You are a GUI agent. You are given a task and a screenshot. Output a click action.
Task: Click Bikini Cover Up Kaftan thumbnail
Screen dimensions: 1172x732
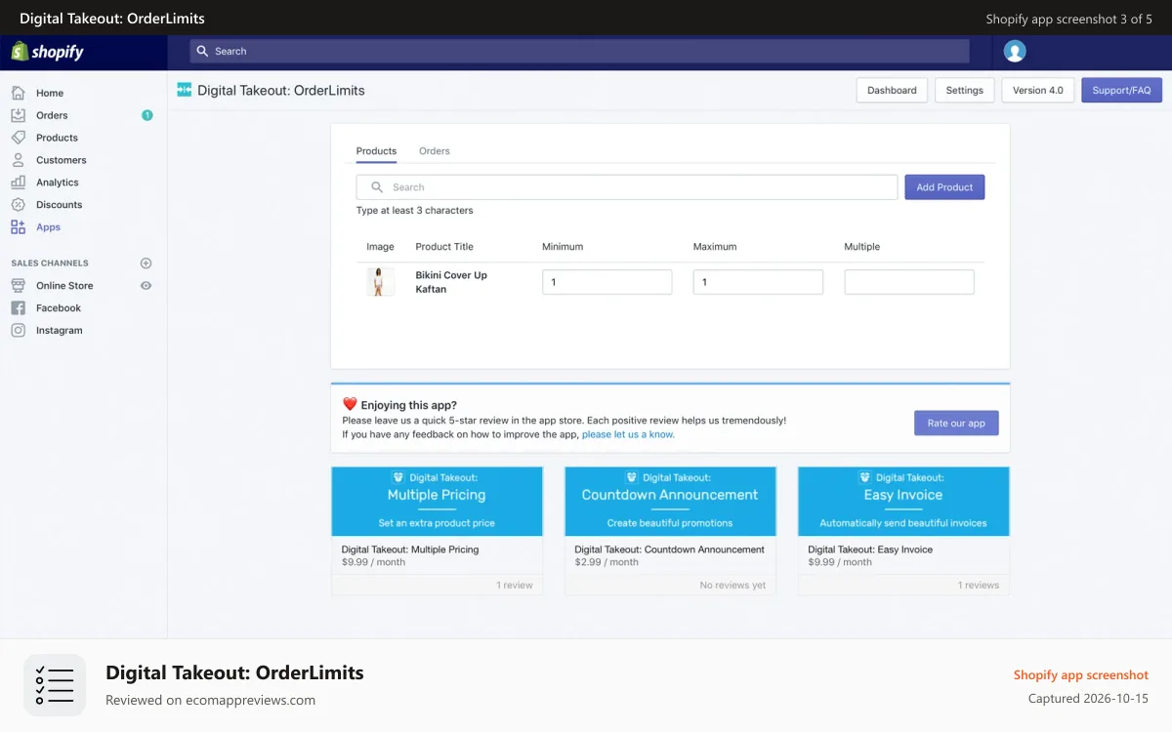pyautogui.click(x=379, y=282)
